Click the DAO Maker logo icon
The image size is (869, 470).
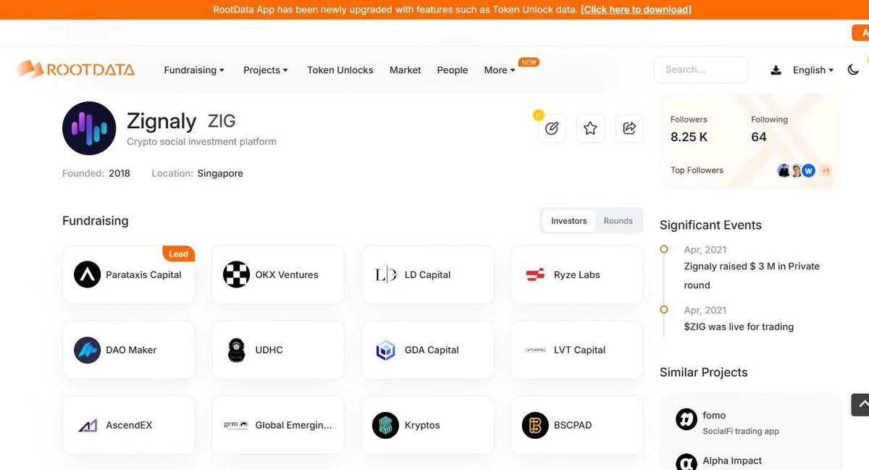point(88,350)
